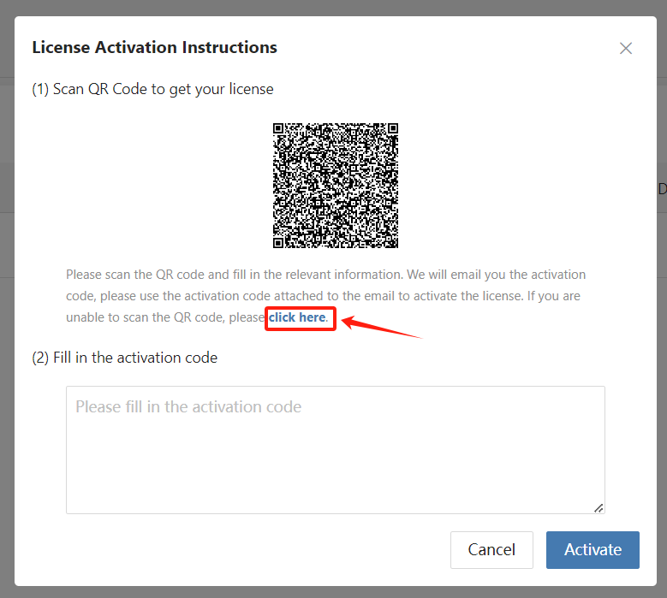667x598 pixels.
Task: Click the partially hidden "D" behind the overlay
Action: (x=662, y=189)
